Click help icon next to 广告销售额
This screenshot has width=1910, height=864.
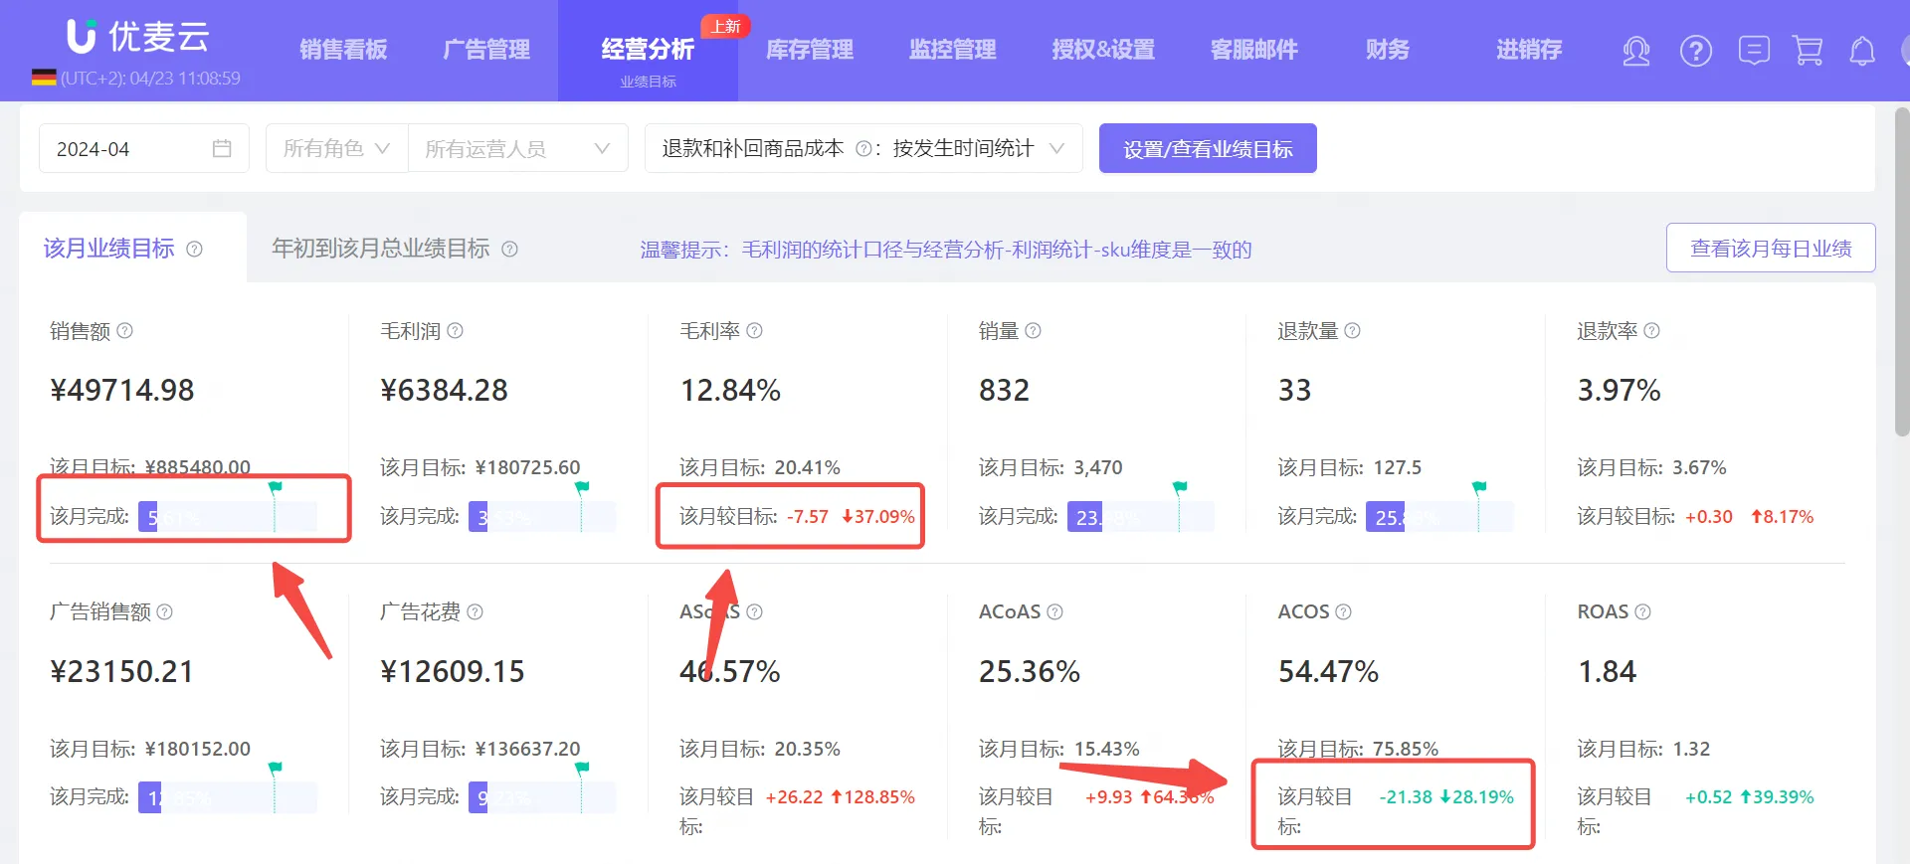pos(165,611)
